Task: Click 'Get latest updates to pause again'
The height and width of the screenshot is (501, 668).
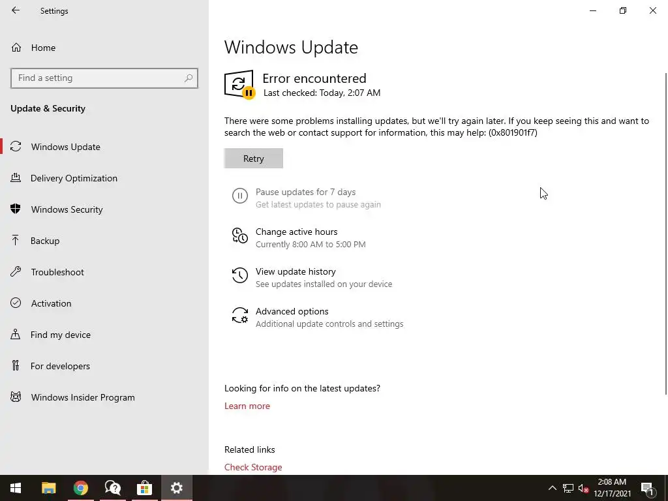Action: coord(318,204)
